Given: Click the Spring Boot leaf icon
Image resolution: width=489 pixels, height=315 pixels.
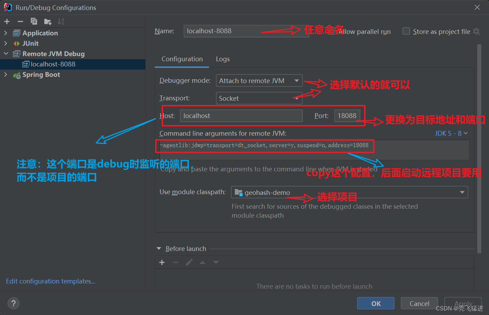Looking at the screenshot, I should [16, 75].
